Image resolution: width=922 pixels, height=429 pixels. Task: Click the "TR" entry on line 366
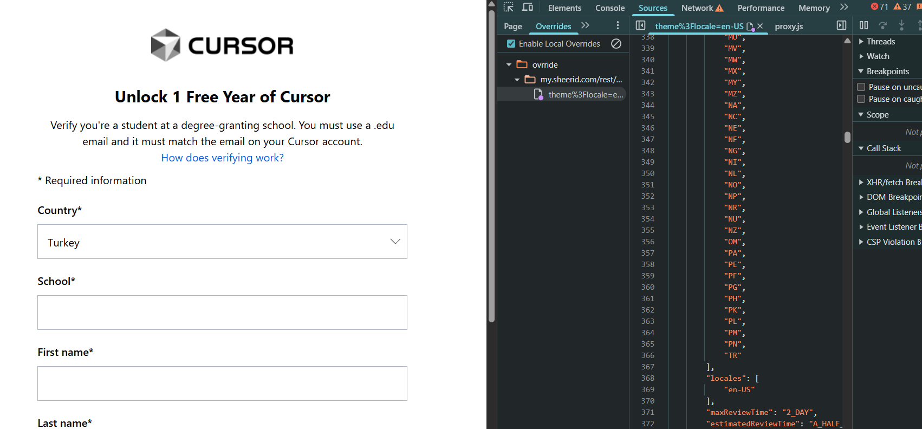[x=732, y=356]
